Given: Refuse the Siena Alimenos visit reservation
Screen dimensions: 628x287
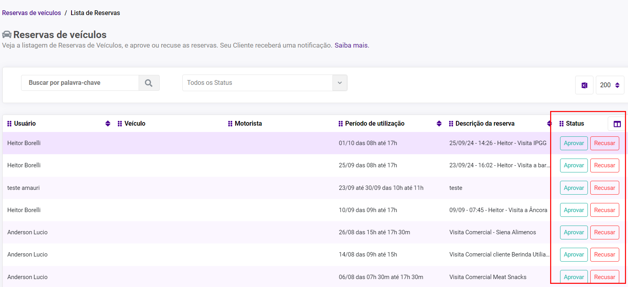Looking at the screenshot, I should tap(604, 232).
